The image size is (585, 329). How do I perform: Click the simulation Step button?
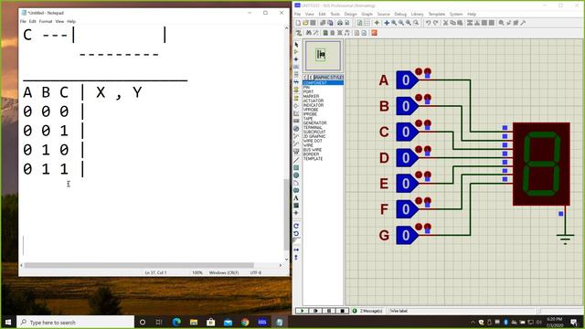pyautogui.click(x=315, y=311)
